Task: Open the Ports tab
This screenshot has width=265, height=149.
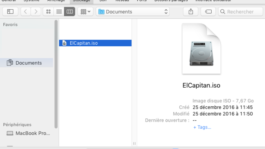Action: [x=142, y=1]
